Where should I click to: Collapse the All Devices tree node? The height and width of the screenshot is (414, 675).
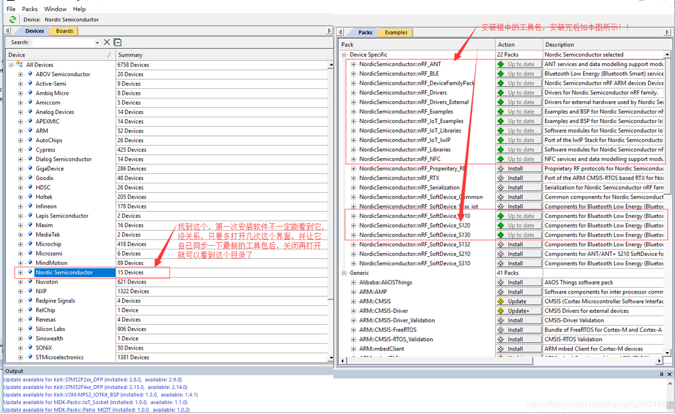[11, 65]
